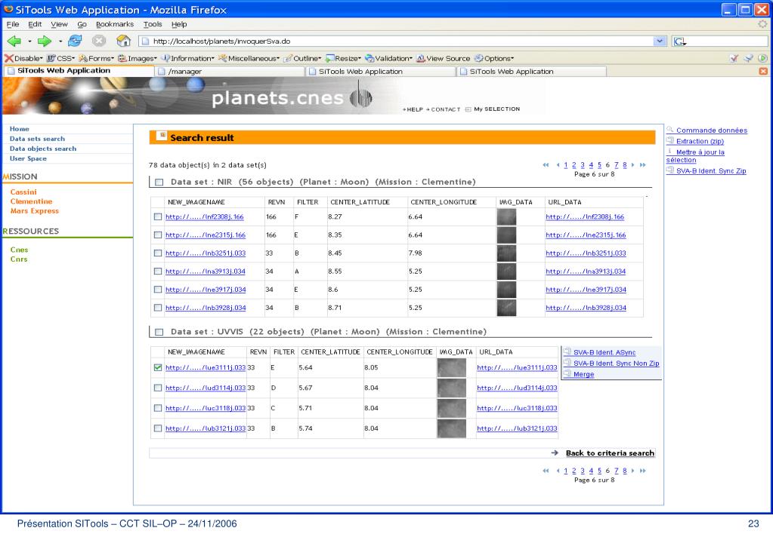This screenshot has width=773, height=534.
Task: Click View Source in developer toolbar
Action: click(444, 58)
